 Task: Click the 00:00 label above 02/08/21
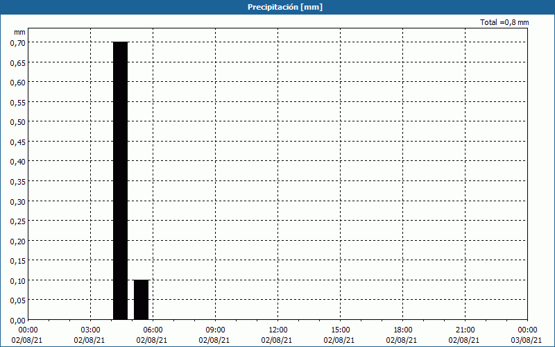pos(28,330)
